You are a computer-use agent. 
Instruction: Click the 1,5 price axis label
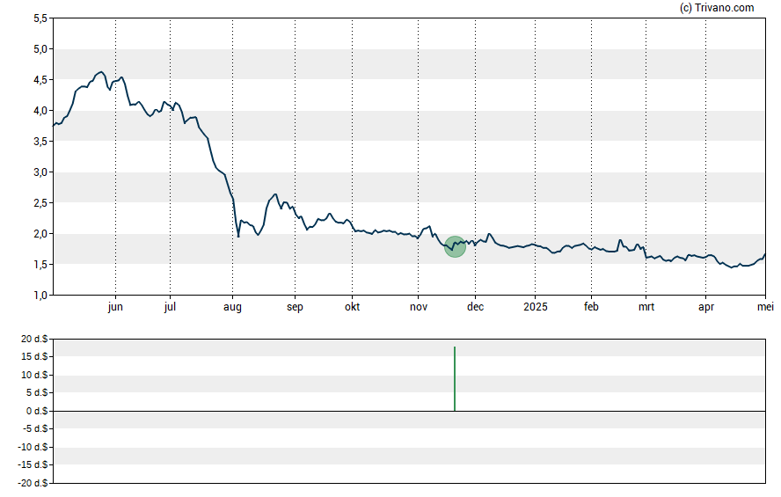pyautogui.click(x=40, y=265)
